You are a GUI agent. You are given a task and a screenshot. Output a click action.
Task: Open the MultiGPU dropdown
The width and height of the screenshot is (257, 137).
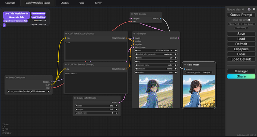tap(39, 21)
